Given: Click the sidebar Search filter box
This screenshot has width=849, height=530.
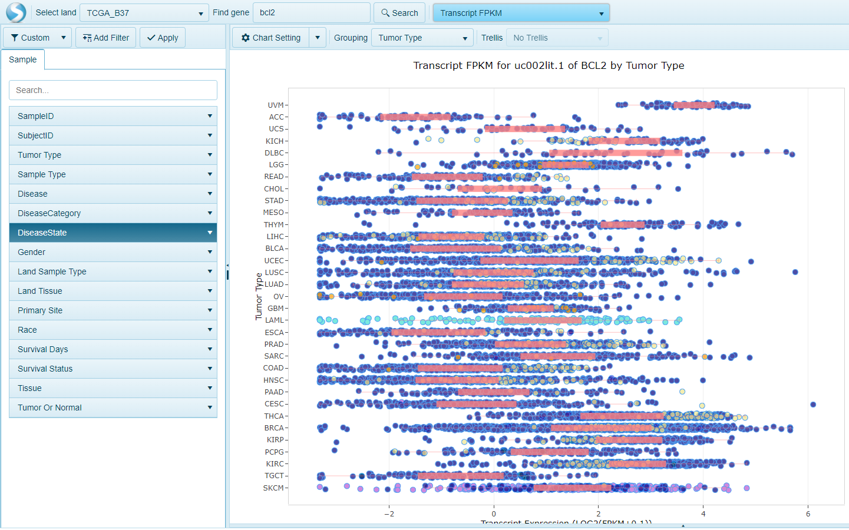Looking at the screenshot, I should point(113,90).
